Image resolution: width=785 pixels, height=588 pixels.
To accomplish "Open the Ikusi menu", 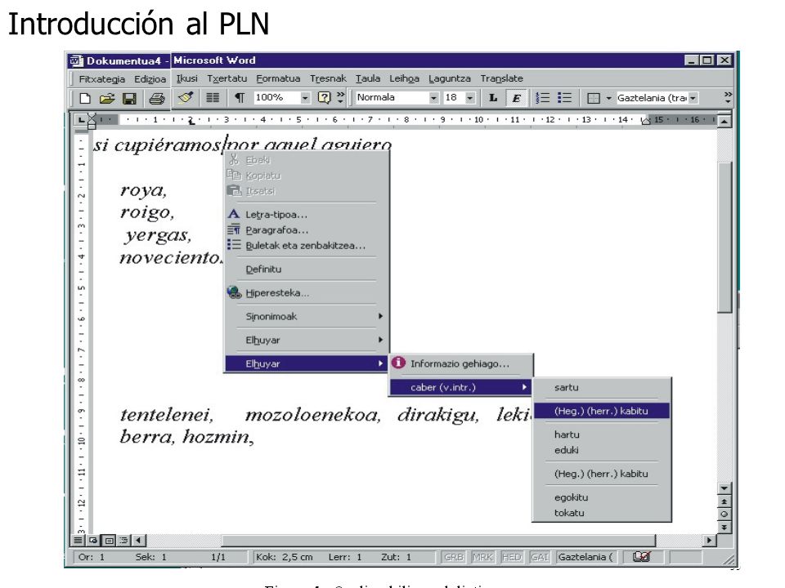I will click(186, 78).
